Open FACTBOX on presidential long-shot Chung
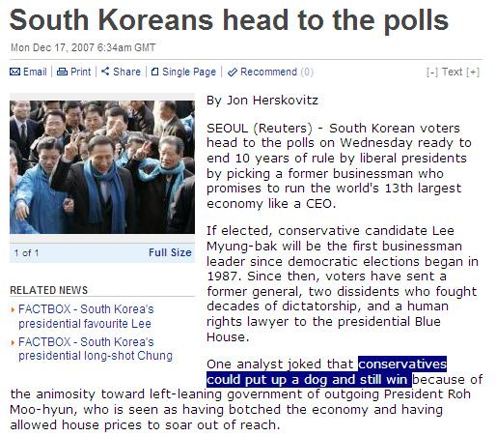This screenshot has height=437, width=496. coord(96,349)
